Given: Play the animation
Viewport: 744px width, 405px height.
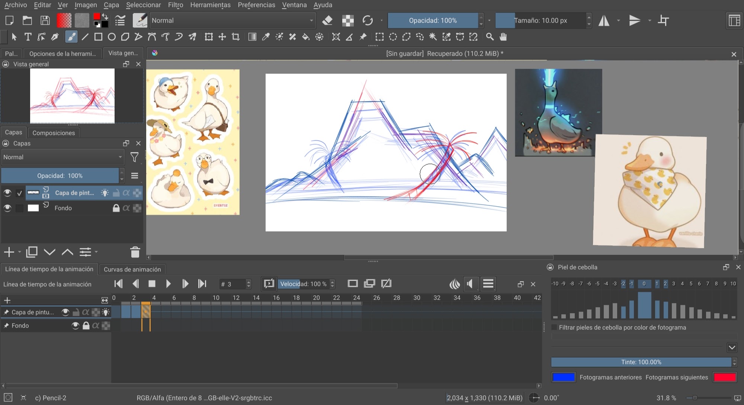Looking at the screenshot, I should [168, 284].
